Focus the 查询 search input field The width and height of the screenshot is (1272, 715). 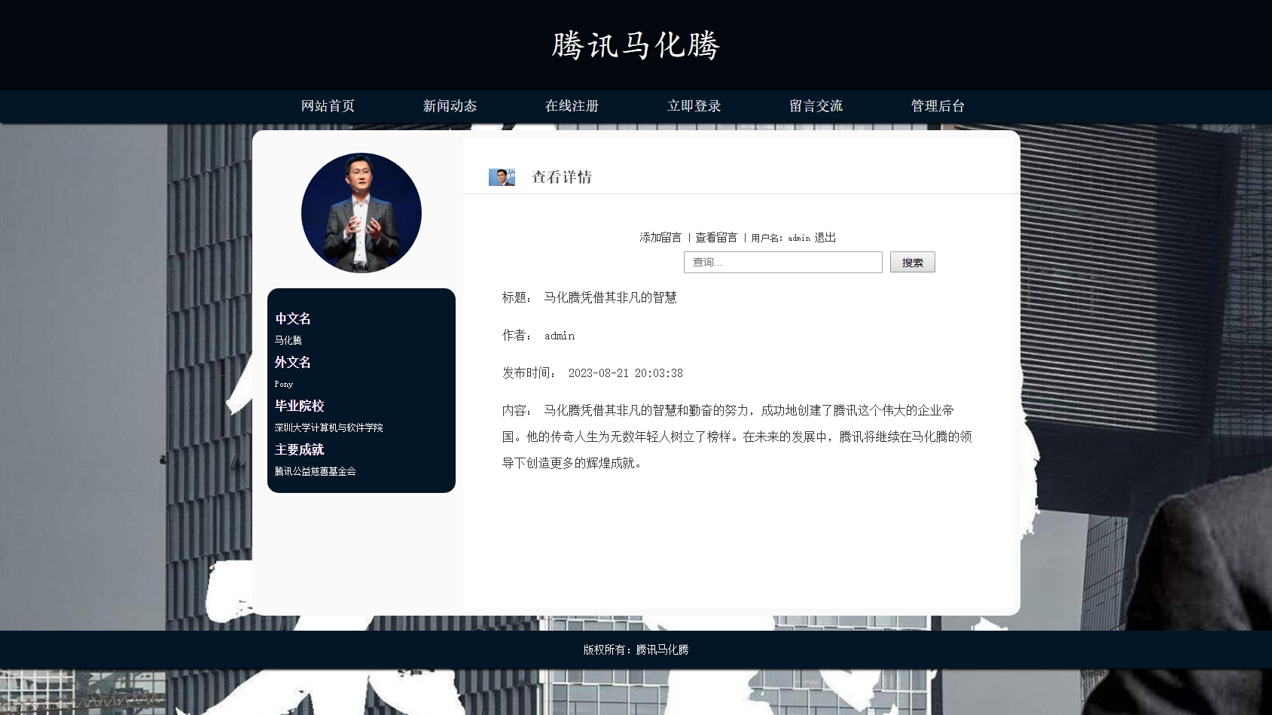click(x=782, y=262)
